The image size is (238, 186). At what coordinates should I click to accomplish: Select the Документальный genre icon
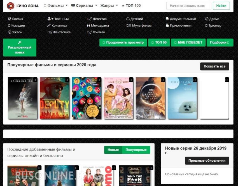(x=167, y=19)
